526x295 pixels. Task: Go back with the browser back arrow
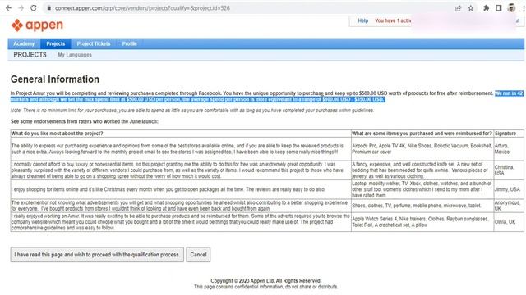(x=8, y=8)
